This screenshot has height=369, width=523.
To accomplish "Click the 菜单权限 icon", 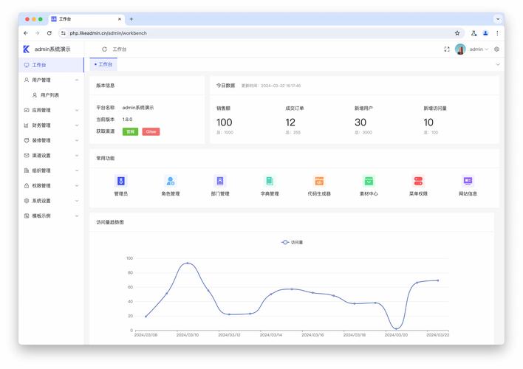I will coord(418,181).
